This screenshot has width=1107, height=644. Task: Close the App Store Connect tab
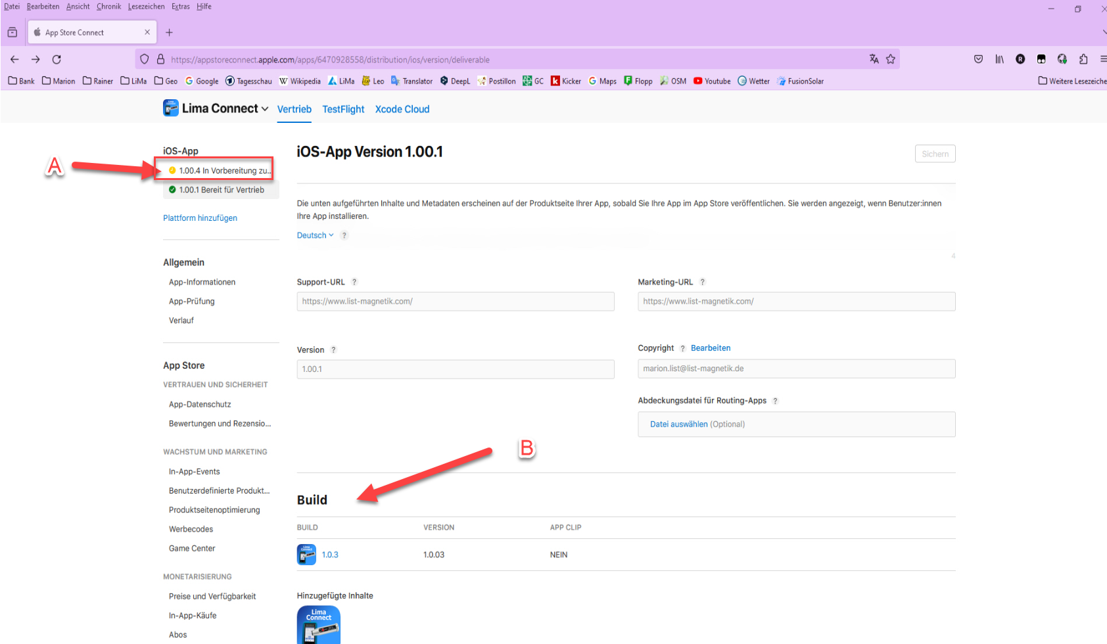(147, 32)
